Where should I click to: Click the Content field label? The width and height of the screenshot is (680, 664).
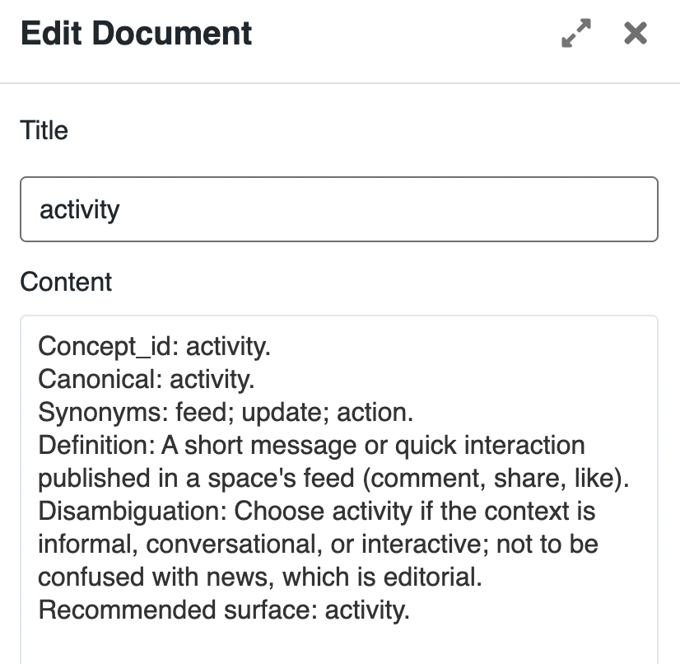(66, 282)
